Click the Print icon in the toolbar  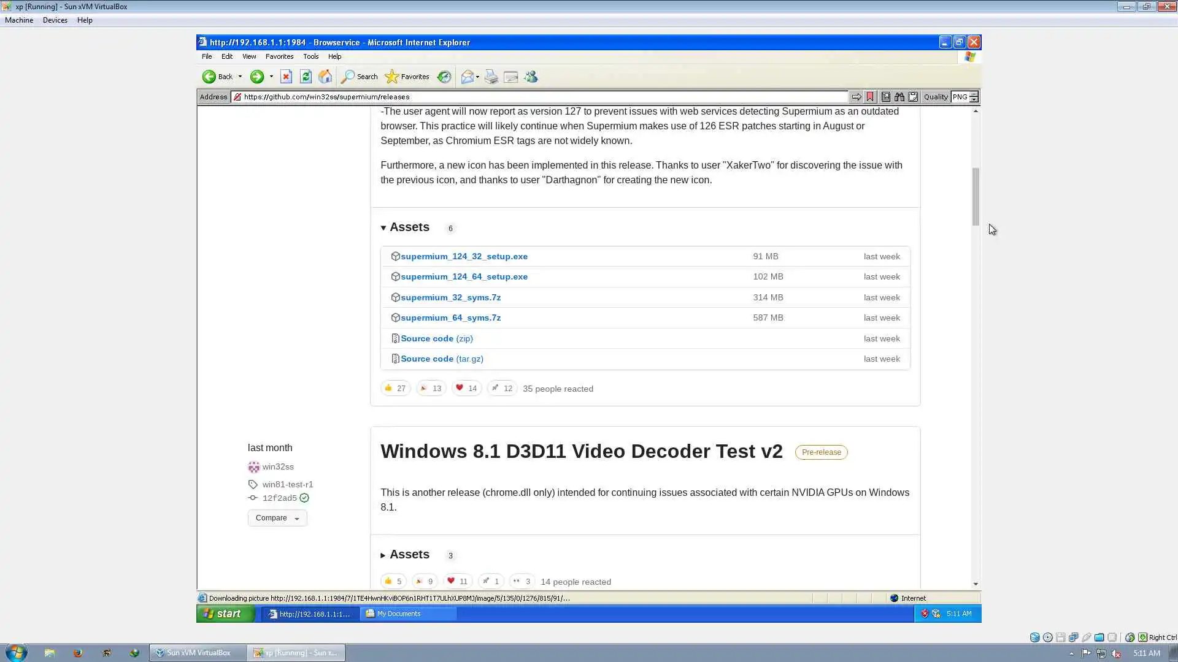[491, 77]
